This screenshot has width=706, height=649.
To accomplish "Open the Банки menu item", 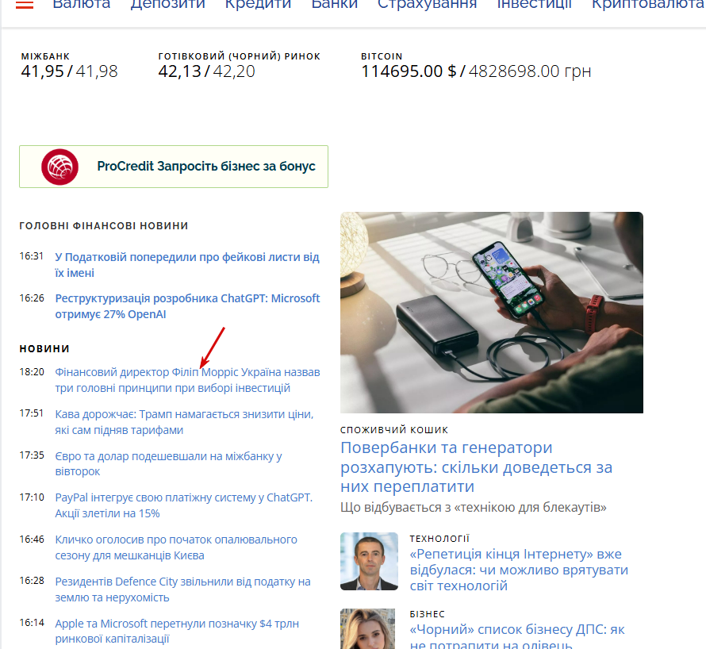I will (x=335, y=4).
